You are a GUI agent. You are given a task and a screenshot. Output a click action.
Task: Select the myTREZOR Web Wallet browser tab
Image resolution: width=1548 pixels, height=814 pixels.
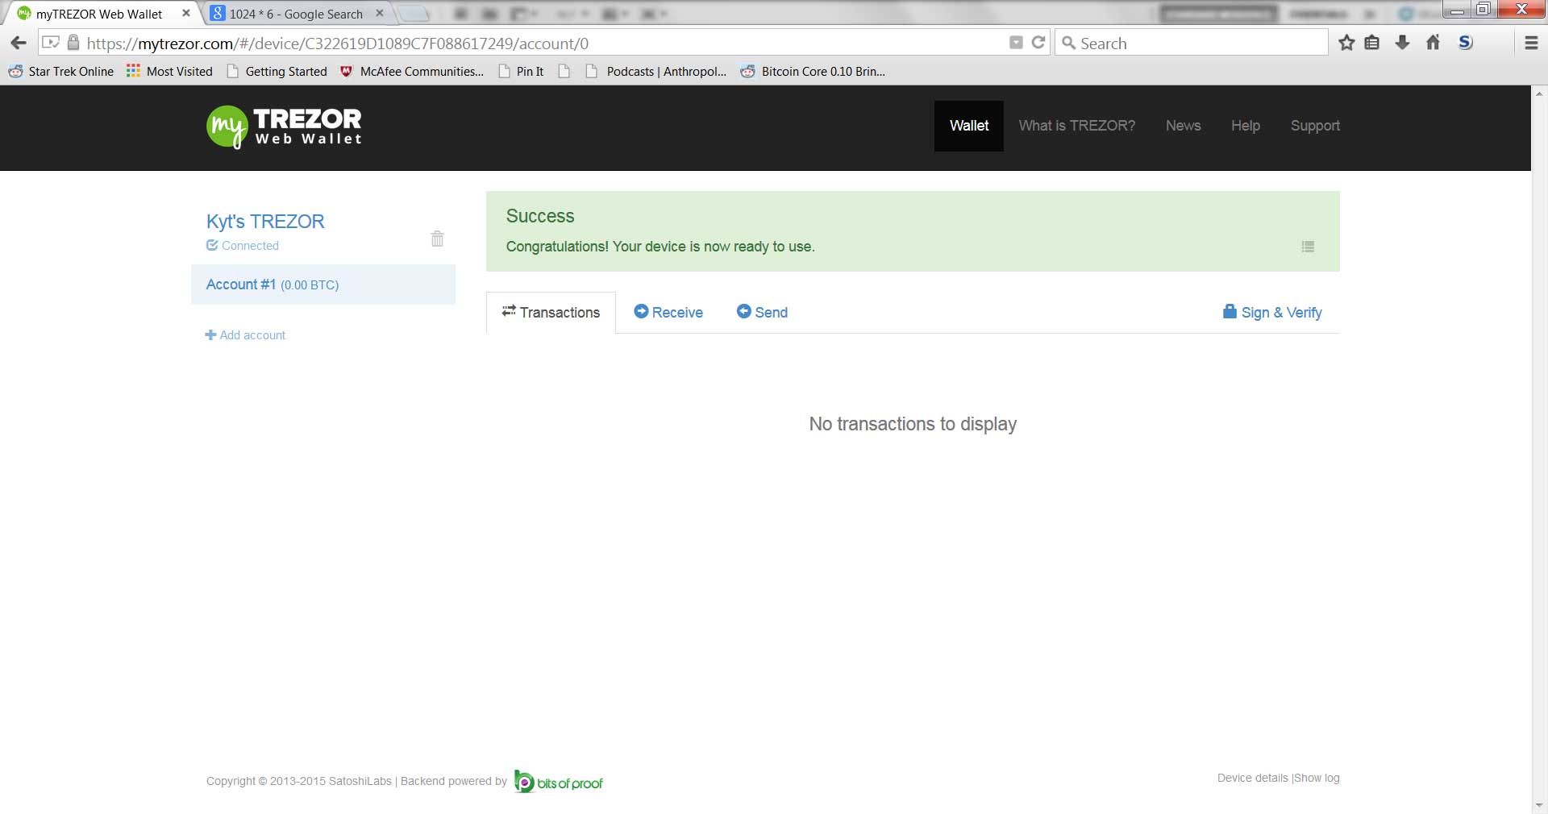[100, 14]
